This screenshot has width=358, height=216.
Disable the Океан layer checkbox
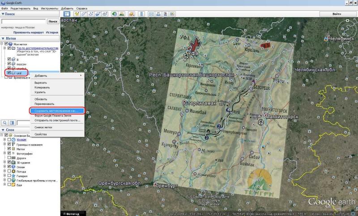point(9,167)
